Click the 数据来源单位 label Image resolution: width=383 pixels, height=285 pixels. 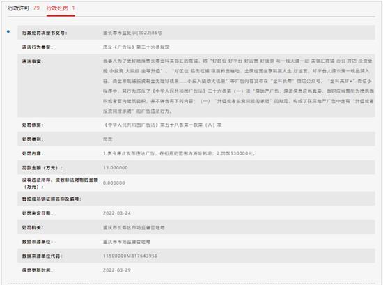pos(38,242)
